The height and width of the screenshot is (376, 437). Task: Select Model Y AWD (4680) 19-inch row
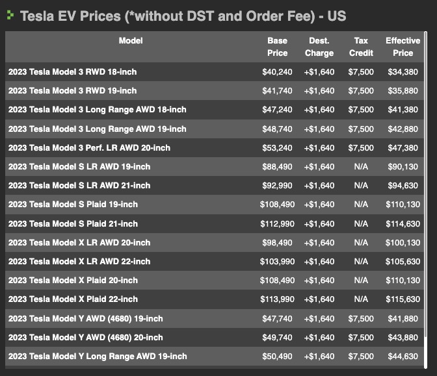point(85,318)
